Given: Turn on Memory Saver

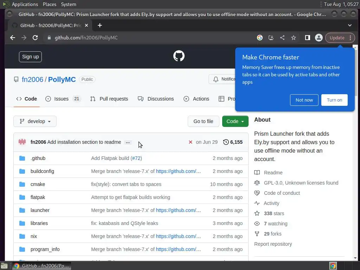Looking at the screenshot, I should 334,100.
